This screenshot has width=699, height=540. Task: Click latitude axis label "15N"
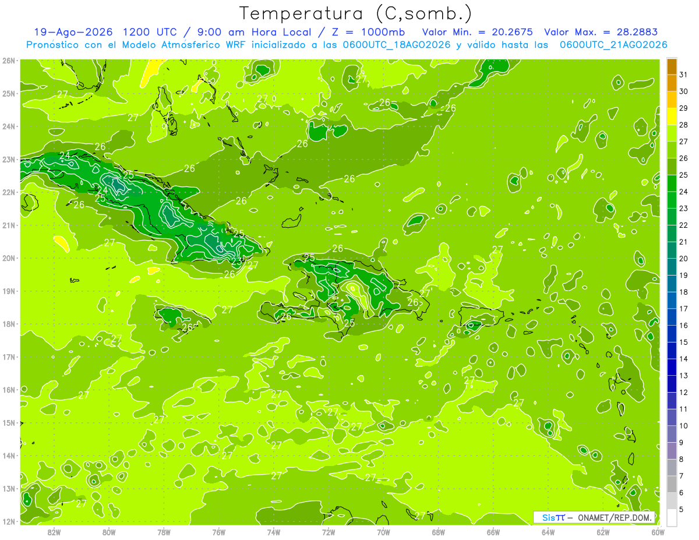pyautogui.click(x=9, y=422)
